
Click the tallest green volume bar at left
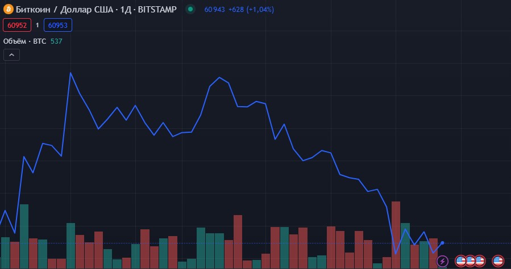pos(24,236)
